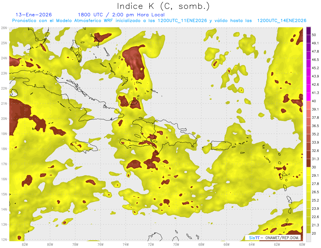Click the '74W' longitude label
This screenshot has width=321, height=248.
(126, 244)
